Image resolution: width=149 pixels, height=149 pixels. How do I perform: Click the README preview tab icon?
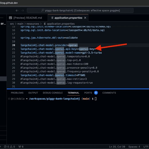[10, 18]
